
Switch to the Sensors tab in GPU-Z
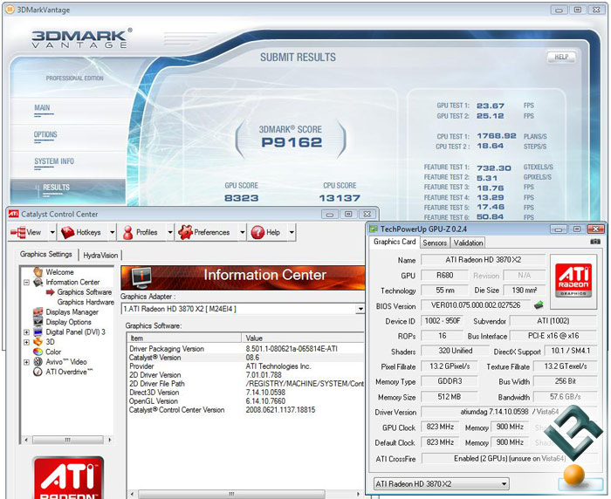(x=435, y=243)
